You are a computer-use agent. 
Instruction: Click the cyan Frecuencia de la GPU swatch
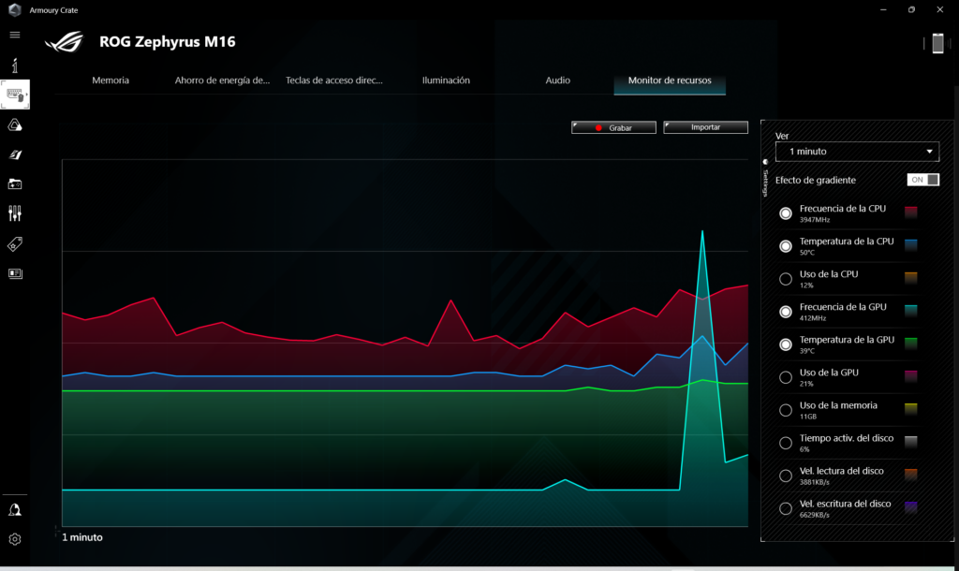tap(910, 311)
